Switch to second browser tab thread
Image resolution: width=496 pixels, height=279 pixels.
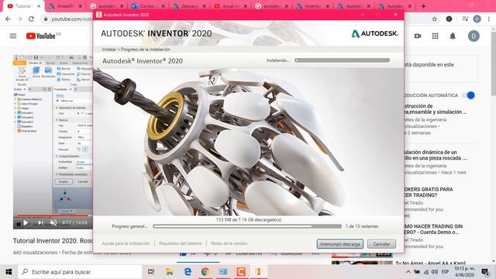coord(65,6)
